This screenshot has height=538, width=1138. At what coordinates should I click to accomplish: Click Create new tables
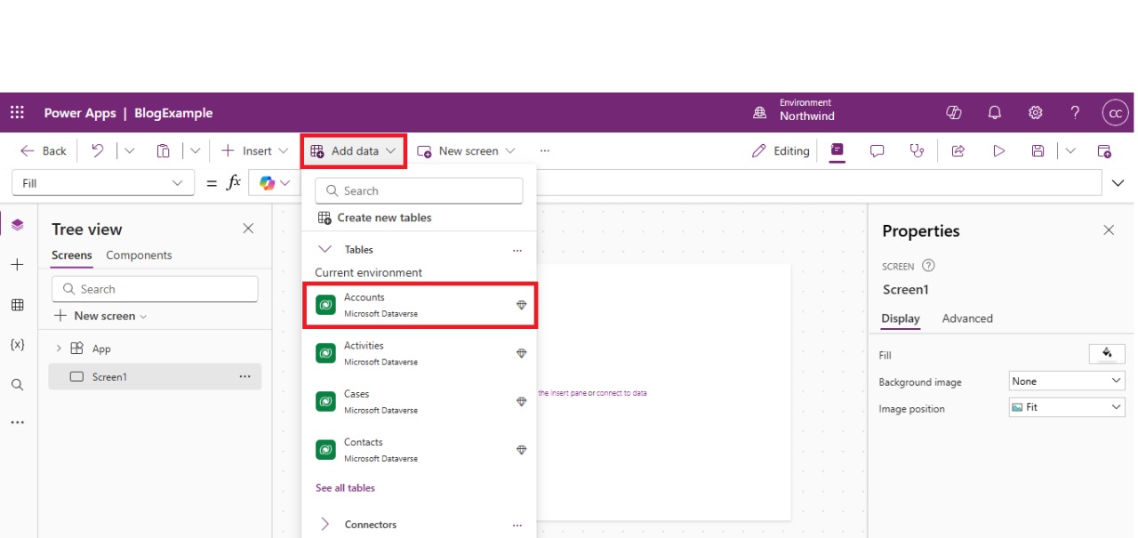pos(384,218)
